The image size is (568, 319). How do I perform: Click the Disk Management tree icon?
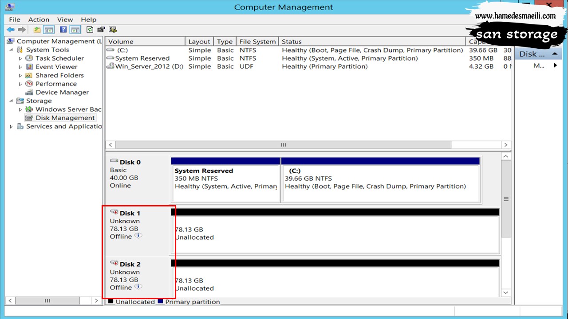(29, 118)
